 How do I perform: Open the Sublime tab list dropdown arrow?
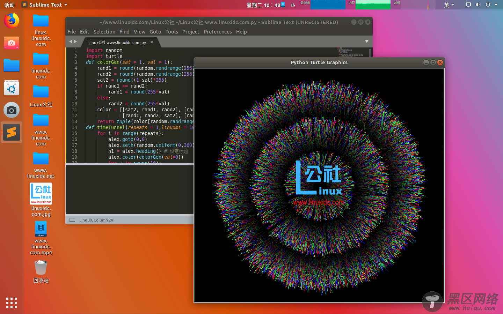[367, 42]
